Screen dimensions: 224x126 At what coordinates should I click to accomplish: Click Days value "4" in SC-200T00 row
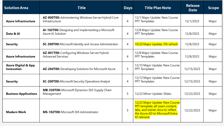pyautogui.click(x=127, y=81)
